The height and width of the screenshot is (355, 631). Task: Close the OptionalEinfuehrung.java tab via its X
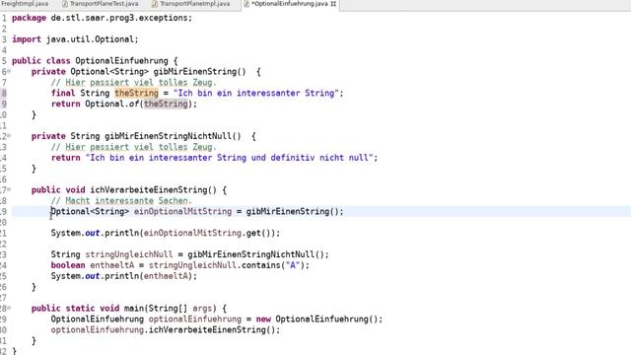pyautogui.click(x=333, y=4)
